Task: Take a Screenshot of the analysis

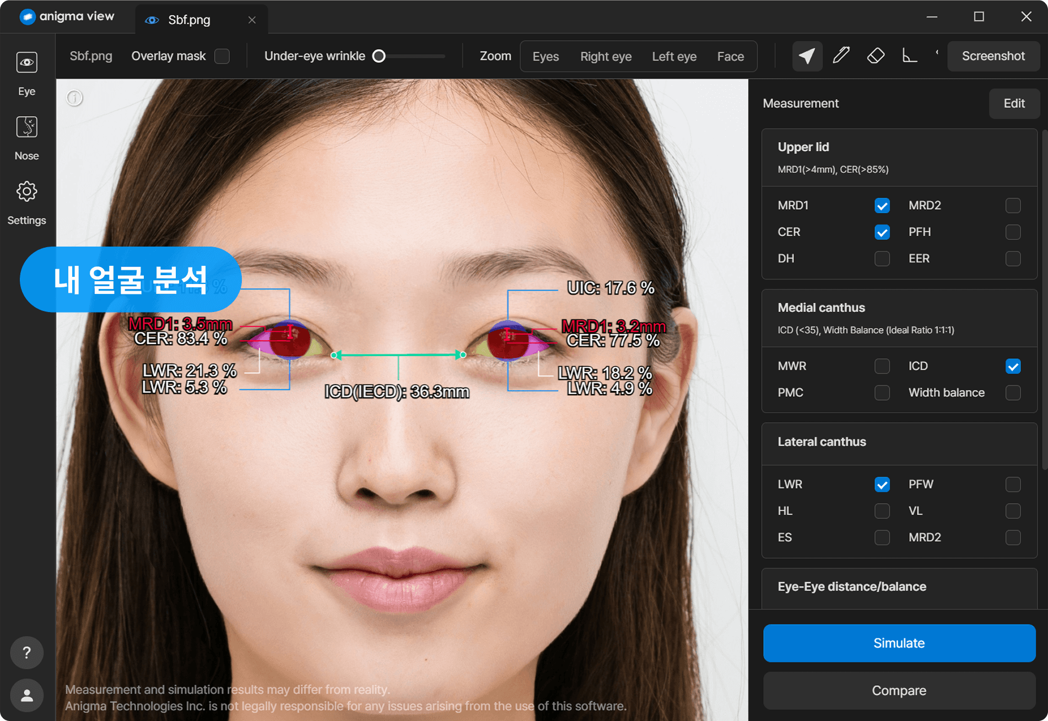Action: pos(993,56)
